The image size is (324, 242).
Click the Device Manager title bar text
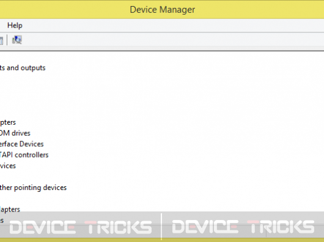163,10
